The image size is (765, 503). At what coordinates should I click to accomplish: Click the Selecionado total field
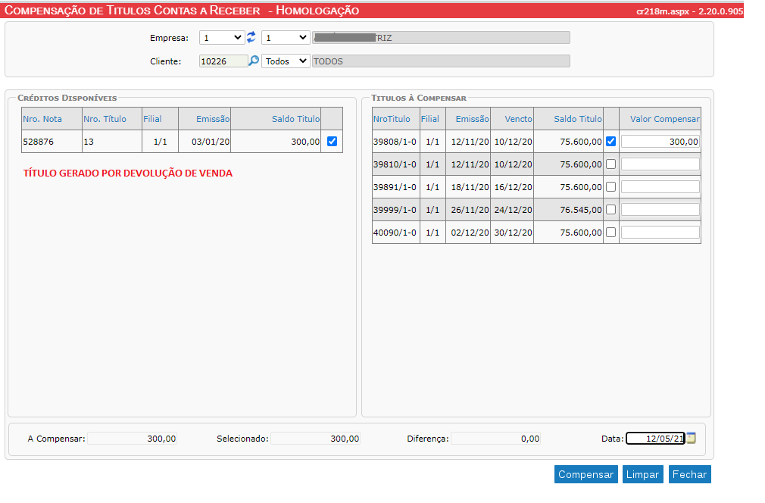point(315,439)
